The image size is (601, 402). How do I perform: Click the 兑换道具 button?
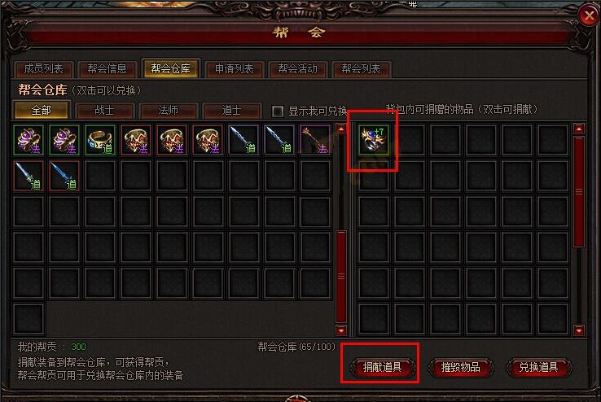coord(538,367)
